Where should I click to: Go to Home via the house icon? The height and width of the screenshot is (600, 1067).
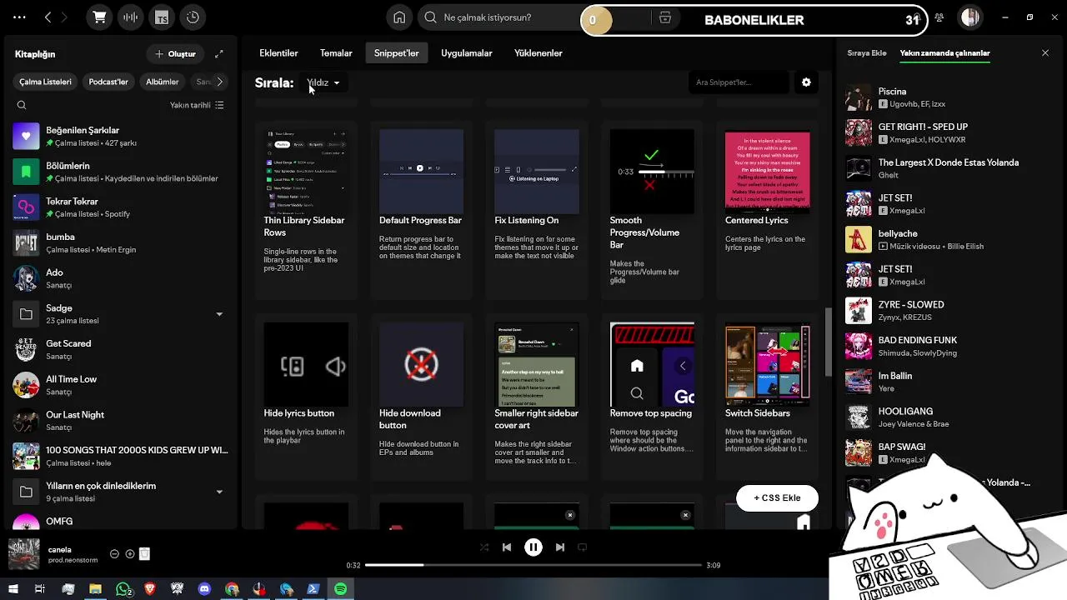(x=400, y=17)
